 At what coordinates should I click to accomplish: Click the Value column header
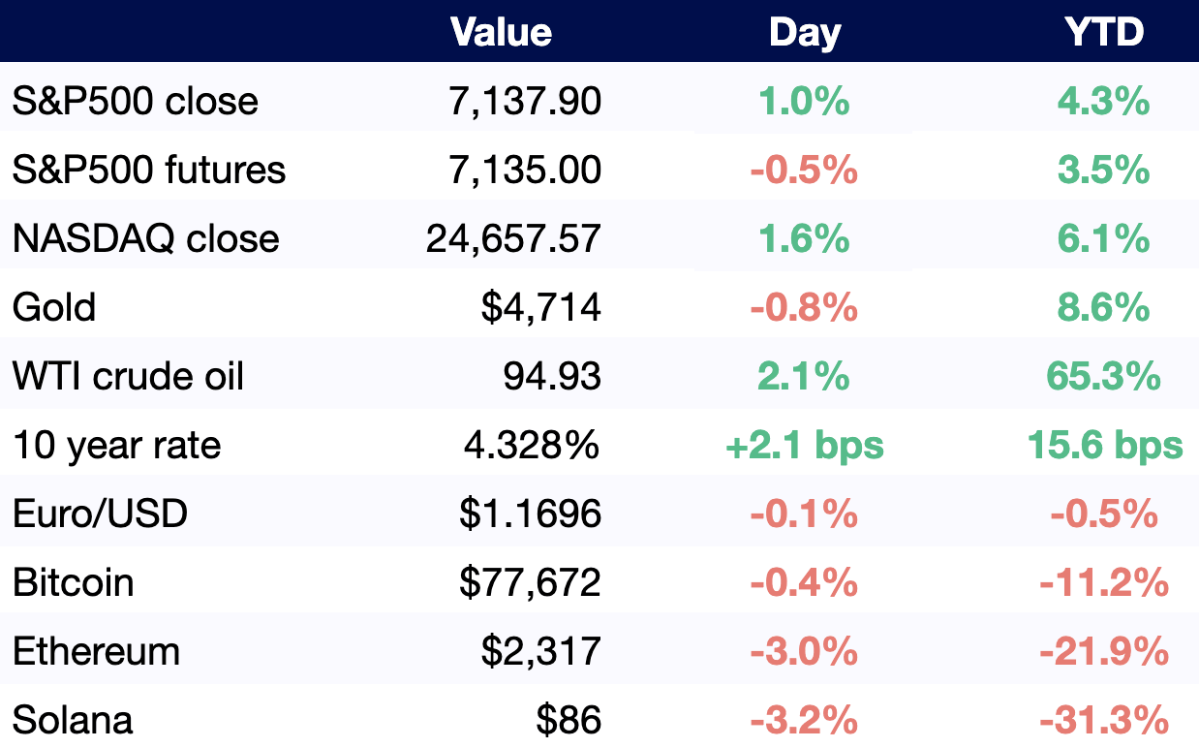pyautogui.click(x=501, y=32)
